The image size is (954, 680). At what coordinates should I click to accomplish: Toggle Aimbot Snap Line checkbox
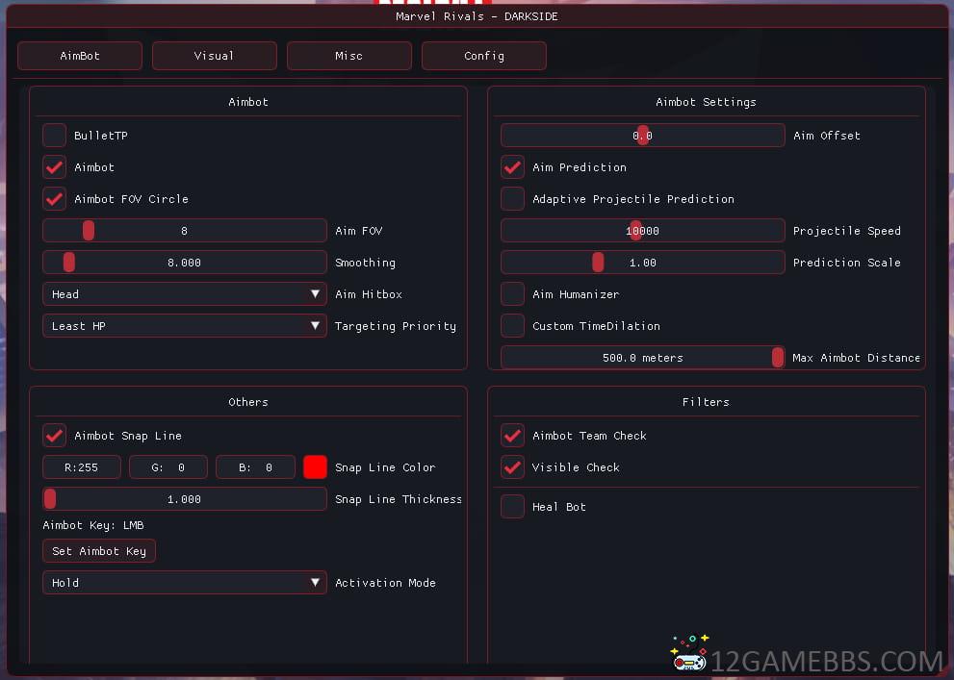click(54, 436)
